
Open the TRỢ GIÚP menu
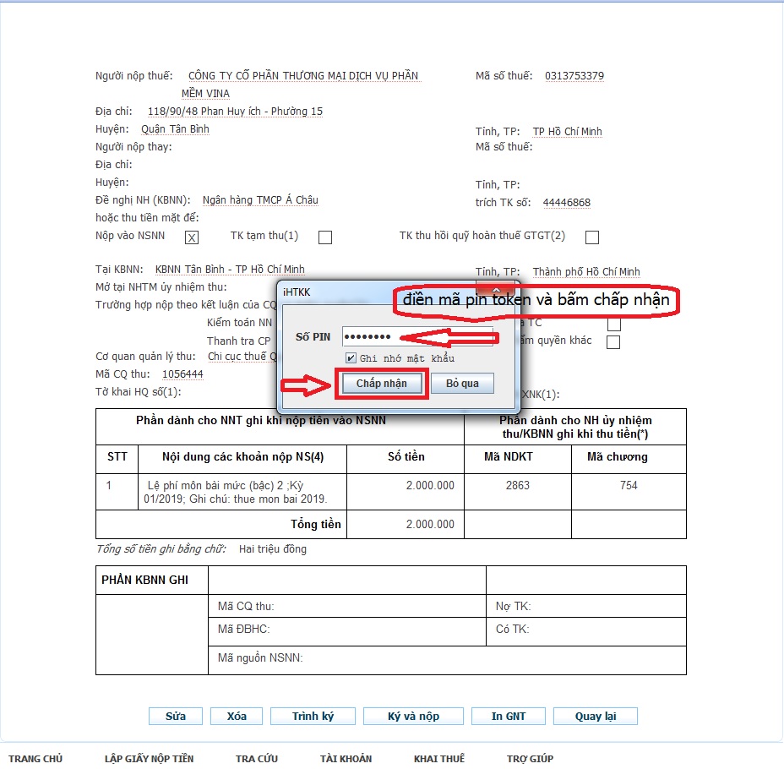point(530,759)
